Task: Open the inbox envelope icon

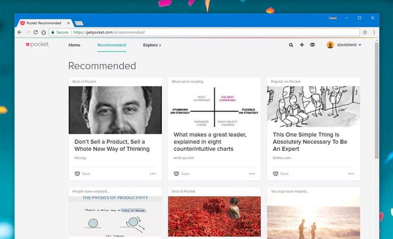Action: click(x=312, y=45)
